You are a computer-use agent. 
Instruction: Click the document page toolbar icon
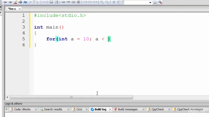click(x=56, y=2)
